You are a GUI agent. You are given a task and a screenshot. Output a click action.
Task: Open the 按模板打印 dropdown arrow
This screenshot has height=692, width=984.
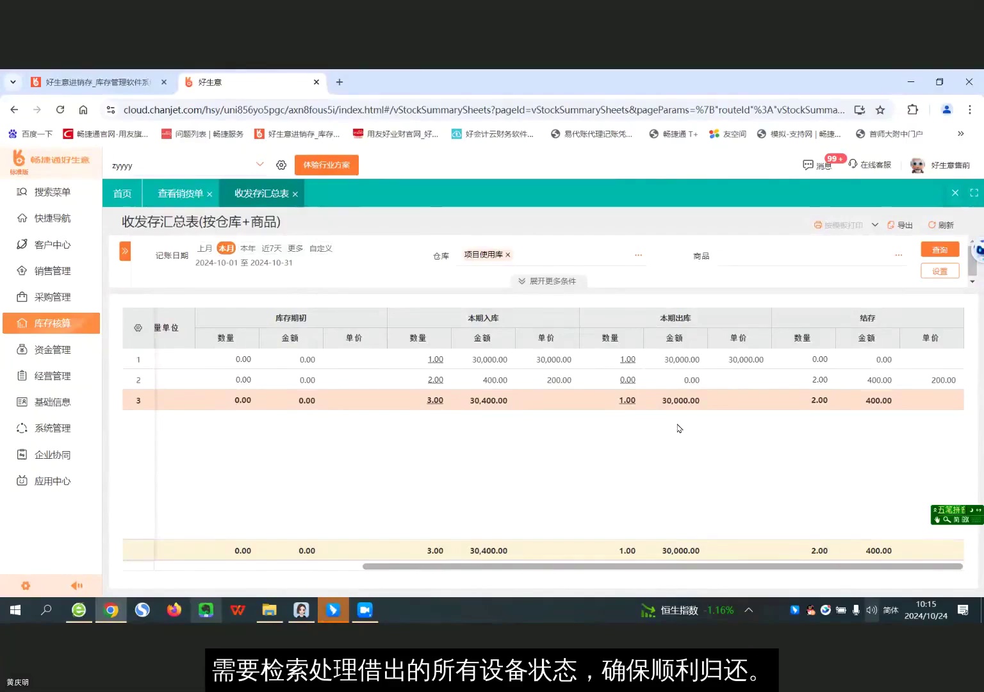tap(875, 225)
